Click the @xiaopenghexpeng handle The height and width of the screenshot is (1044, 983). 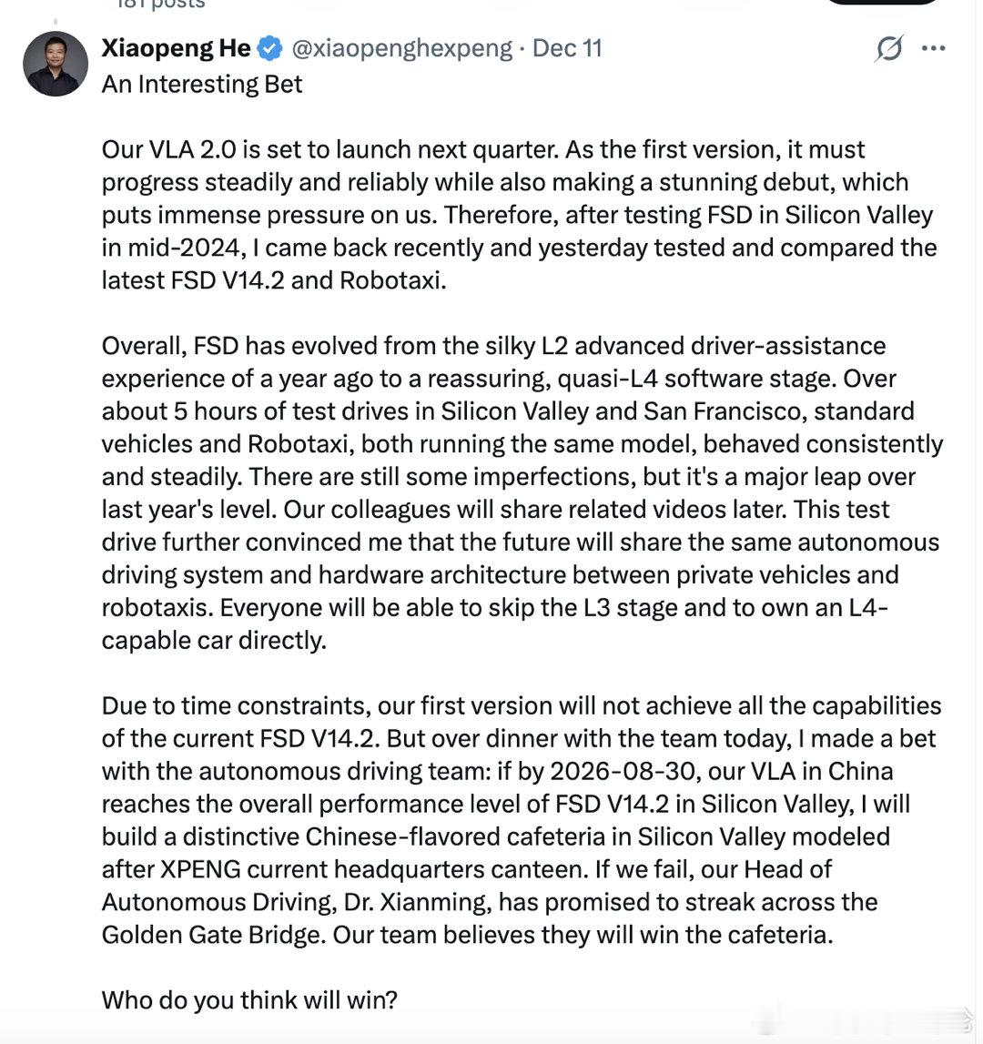[400, 48]
